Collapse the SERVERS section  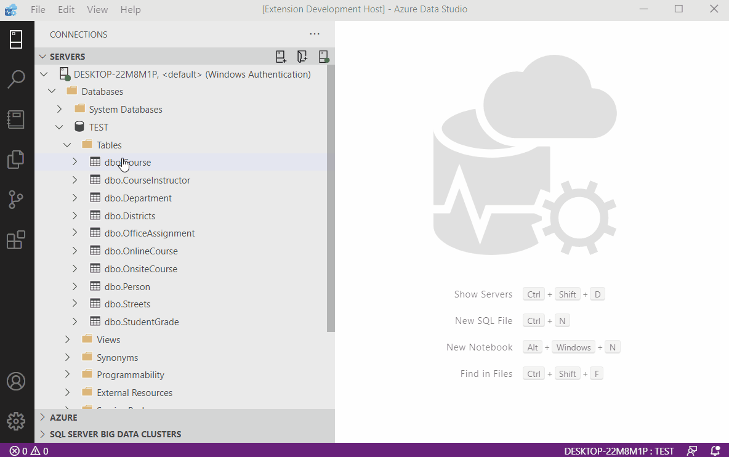[42, 56]
